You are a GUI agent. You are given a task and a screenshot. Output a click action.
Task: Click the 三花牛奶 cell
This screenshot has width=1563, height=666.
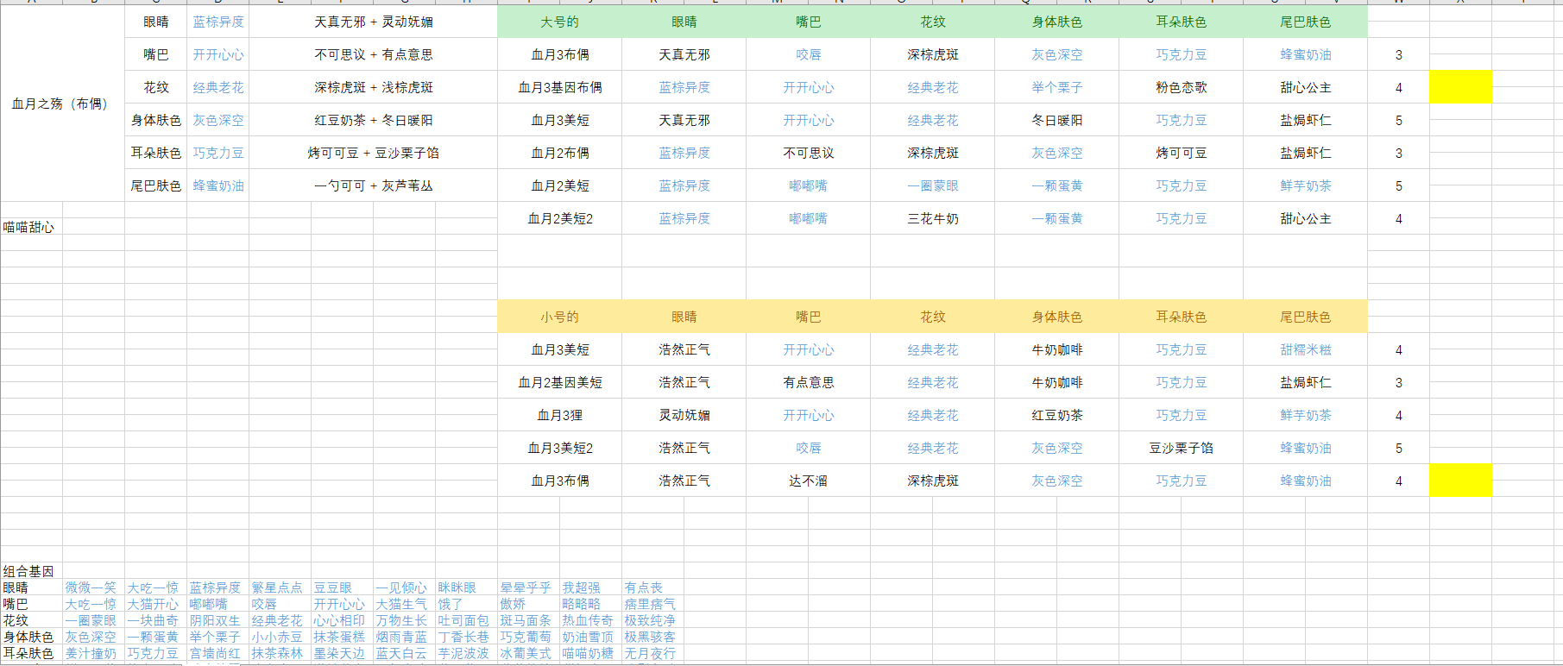932,218
